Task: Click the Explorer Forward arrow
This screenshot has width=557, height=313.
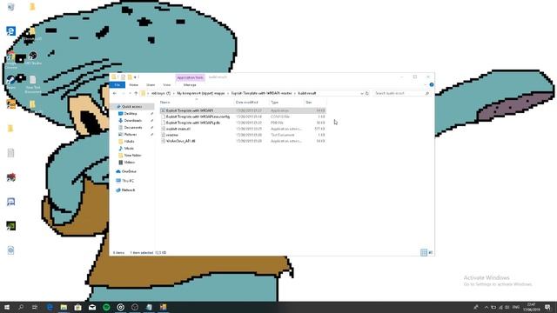Action: click(123, 93)
